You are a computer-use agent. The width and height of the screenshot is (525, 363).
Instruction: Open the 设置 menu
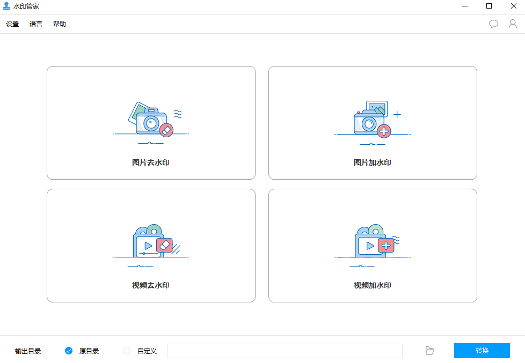12,24
